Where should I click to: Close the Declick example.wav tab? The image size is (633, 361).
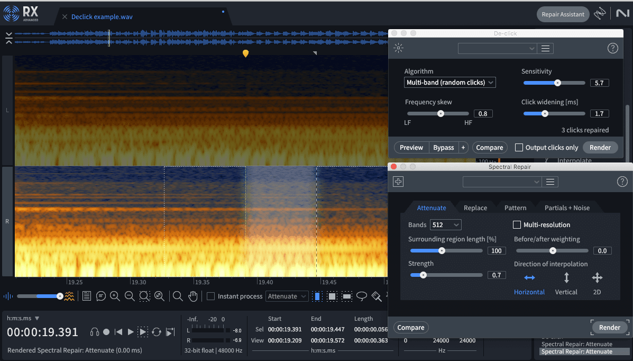click(x=65, y=16)
